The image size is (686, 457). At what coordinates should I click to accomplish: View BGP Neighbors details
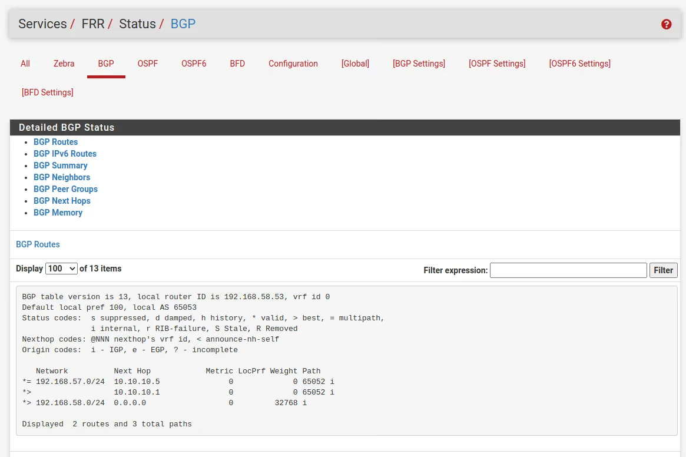62,177
